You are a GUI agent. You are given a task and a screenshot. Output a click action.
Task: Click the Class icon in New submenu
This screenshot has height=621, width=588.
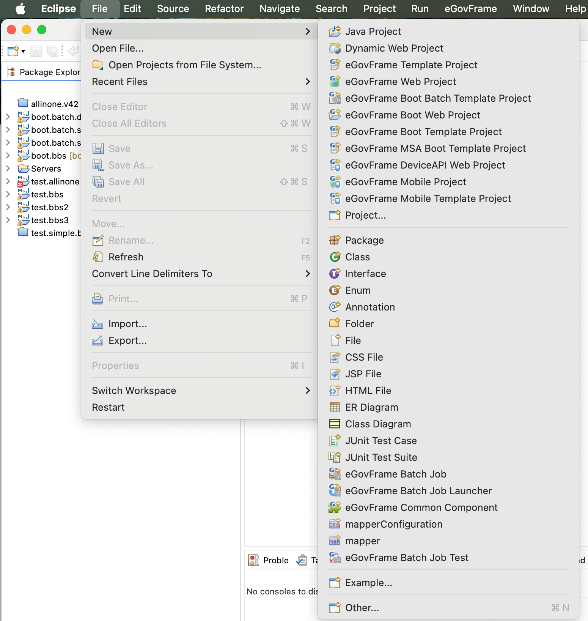[x=335, y=257]
